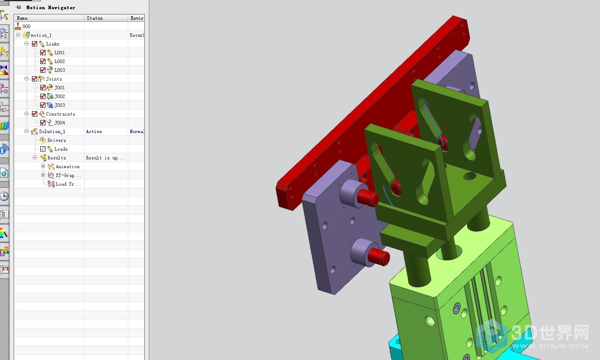Click the Drivers node icon
600x360 pixels.
pos(43,140)
